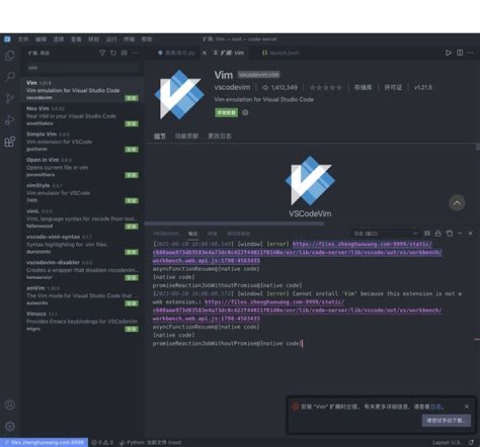Click the extensions search field containing vim

point(82,67)
